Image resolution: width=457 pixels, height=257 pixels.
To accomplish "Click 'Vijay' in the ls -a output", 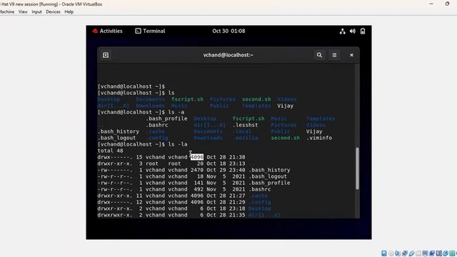I will click(x=314, y=131).
